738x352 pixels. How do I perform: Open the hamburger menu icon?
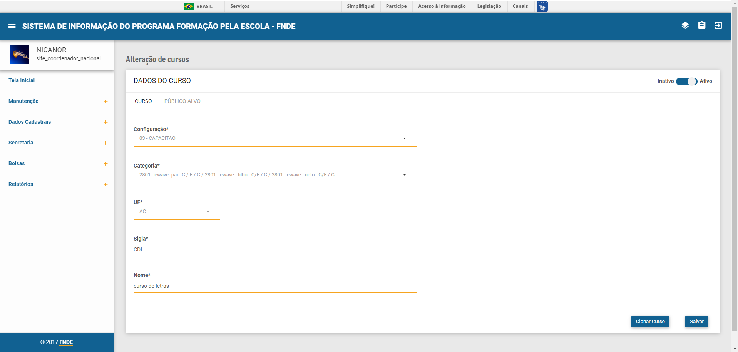(x=12, y=26)
